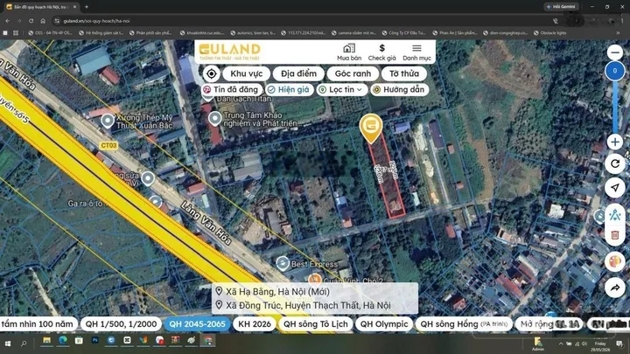
Task: Open the Công Ty CP Đầu Tư bookmark
Action: click(x=403, y=33)
